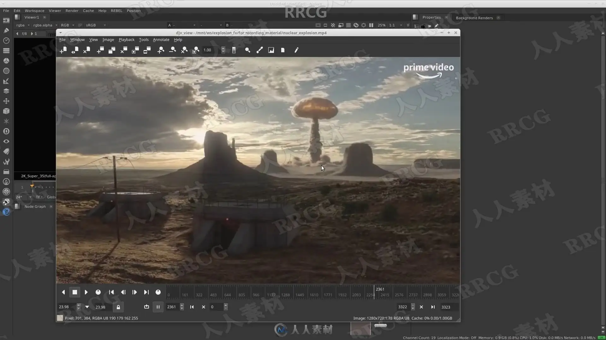This screenshot has height=340, width=606.
Task: Open the djv_view File menu
Action: click(62, 40)
